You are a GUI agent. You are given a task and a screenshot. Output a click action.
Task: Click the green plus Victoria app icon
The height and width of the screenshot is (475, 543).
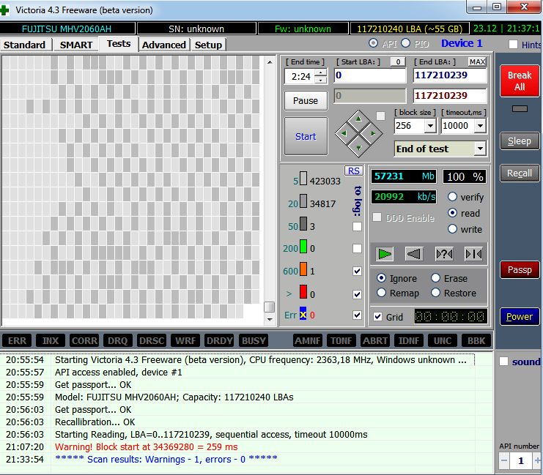pyautogui.click(x=4, y=10)
